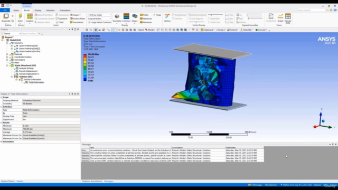
Task: Open the Extend dropdown
Action: (x=232, y=30)
